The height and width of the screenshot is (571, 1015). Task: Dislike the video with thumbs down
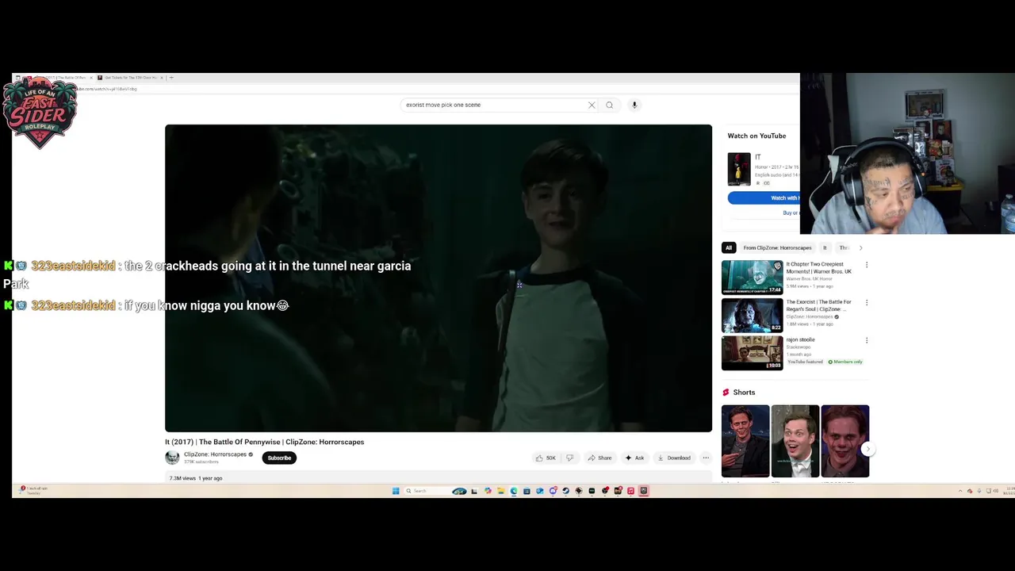point(569,458)
